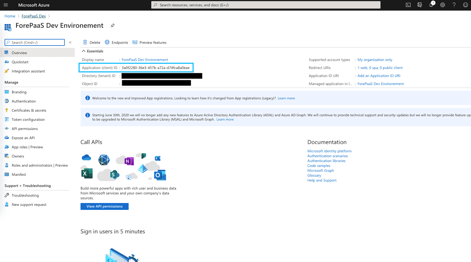The image size is (471, 262).
Task: Open Microsoft identity platform documentation
Action: (329, 151)
